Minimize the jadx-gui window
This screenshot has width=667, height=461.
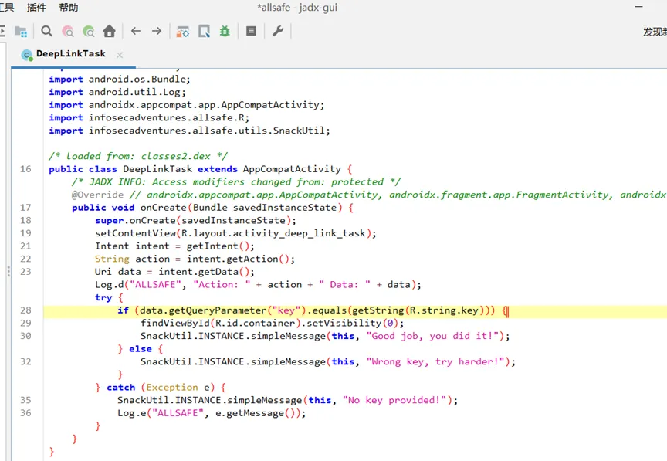(x=638, y=7)
